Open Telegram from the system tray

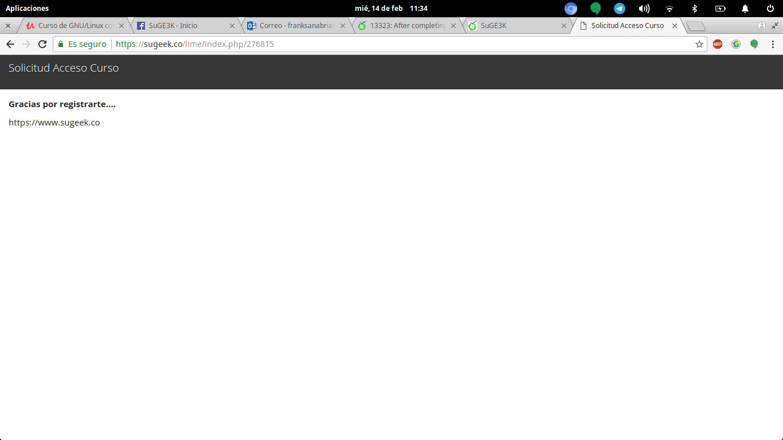pyautogui.click(x=620, y=9)
